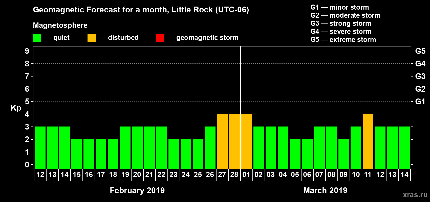Click date label 03 in March
This screenshot has height=202, width=430.
coord(271,175)
